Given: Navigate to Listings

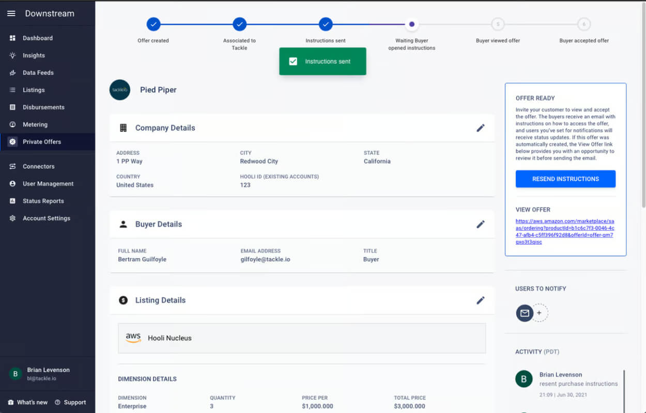Looking at the screenshot, I should (x=48, y=90).
